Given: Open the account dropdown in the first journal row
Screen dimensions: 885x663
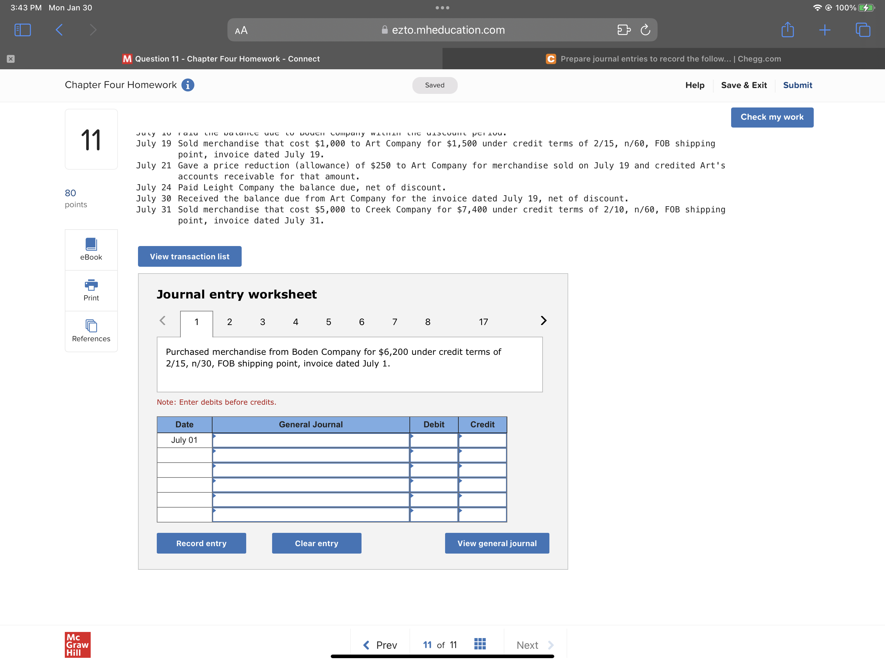Looking at the screenshot, I should (310, 440).
